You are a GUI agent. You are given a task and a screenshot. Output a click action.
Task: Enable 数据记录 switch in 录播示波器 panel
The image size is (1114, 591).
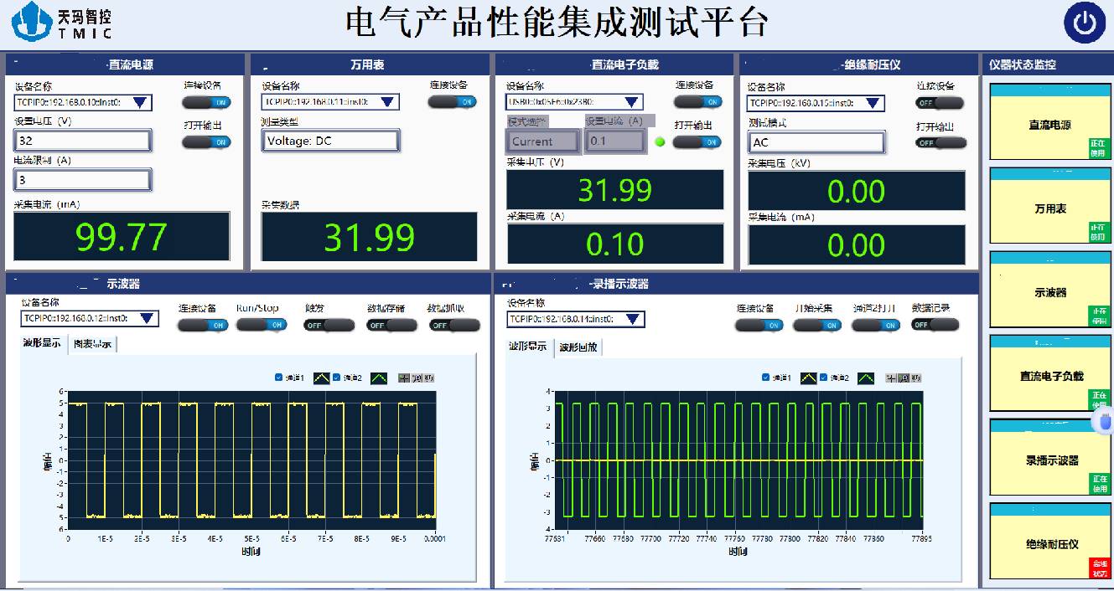[935, 325]
